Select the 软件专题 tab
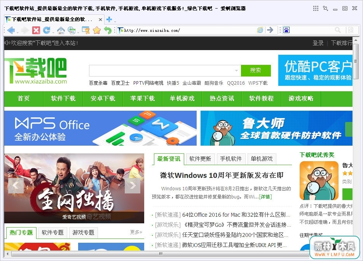 pos(52,233)
